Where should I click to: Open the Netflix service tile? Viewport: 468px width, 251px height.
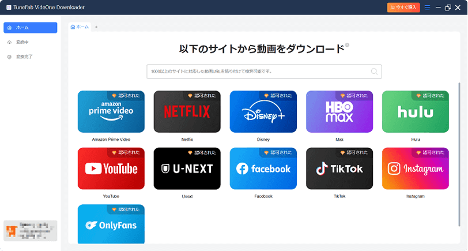pos(187,111)
